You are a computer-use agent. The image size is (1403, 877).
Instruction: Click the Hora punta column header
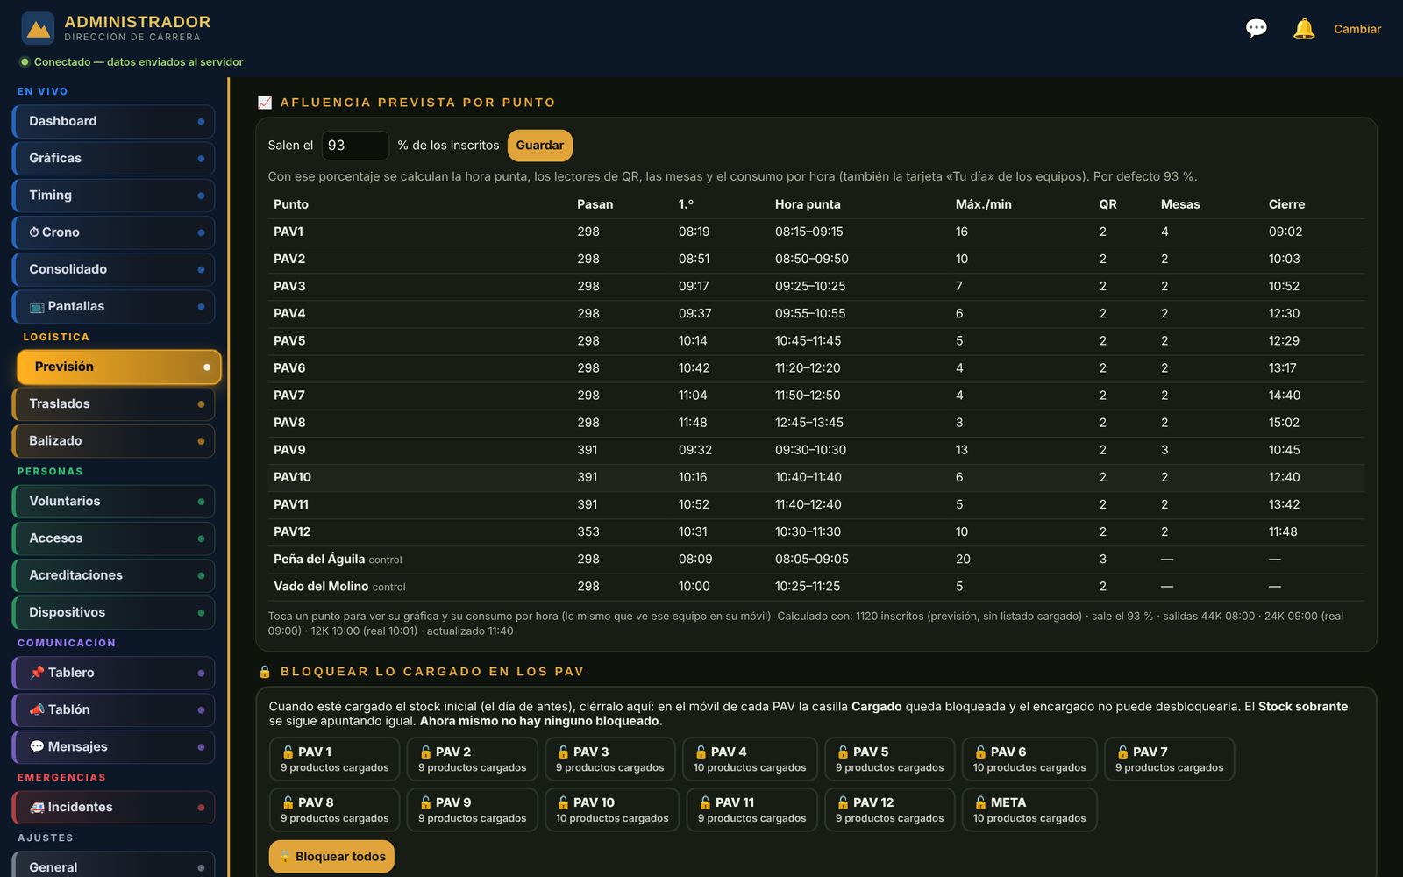tap(808, 204)
